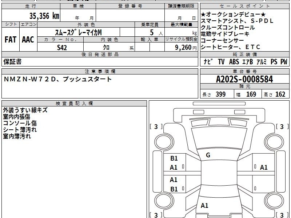291x218 pixels.
Task: Click inspector note コンソール傷
Action: pyautogui.click(x=20, y=123)
